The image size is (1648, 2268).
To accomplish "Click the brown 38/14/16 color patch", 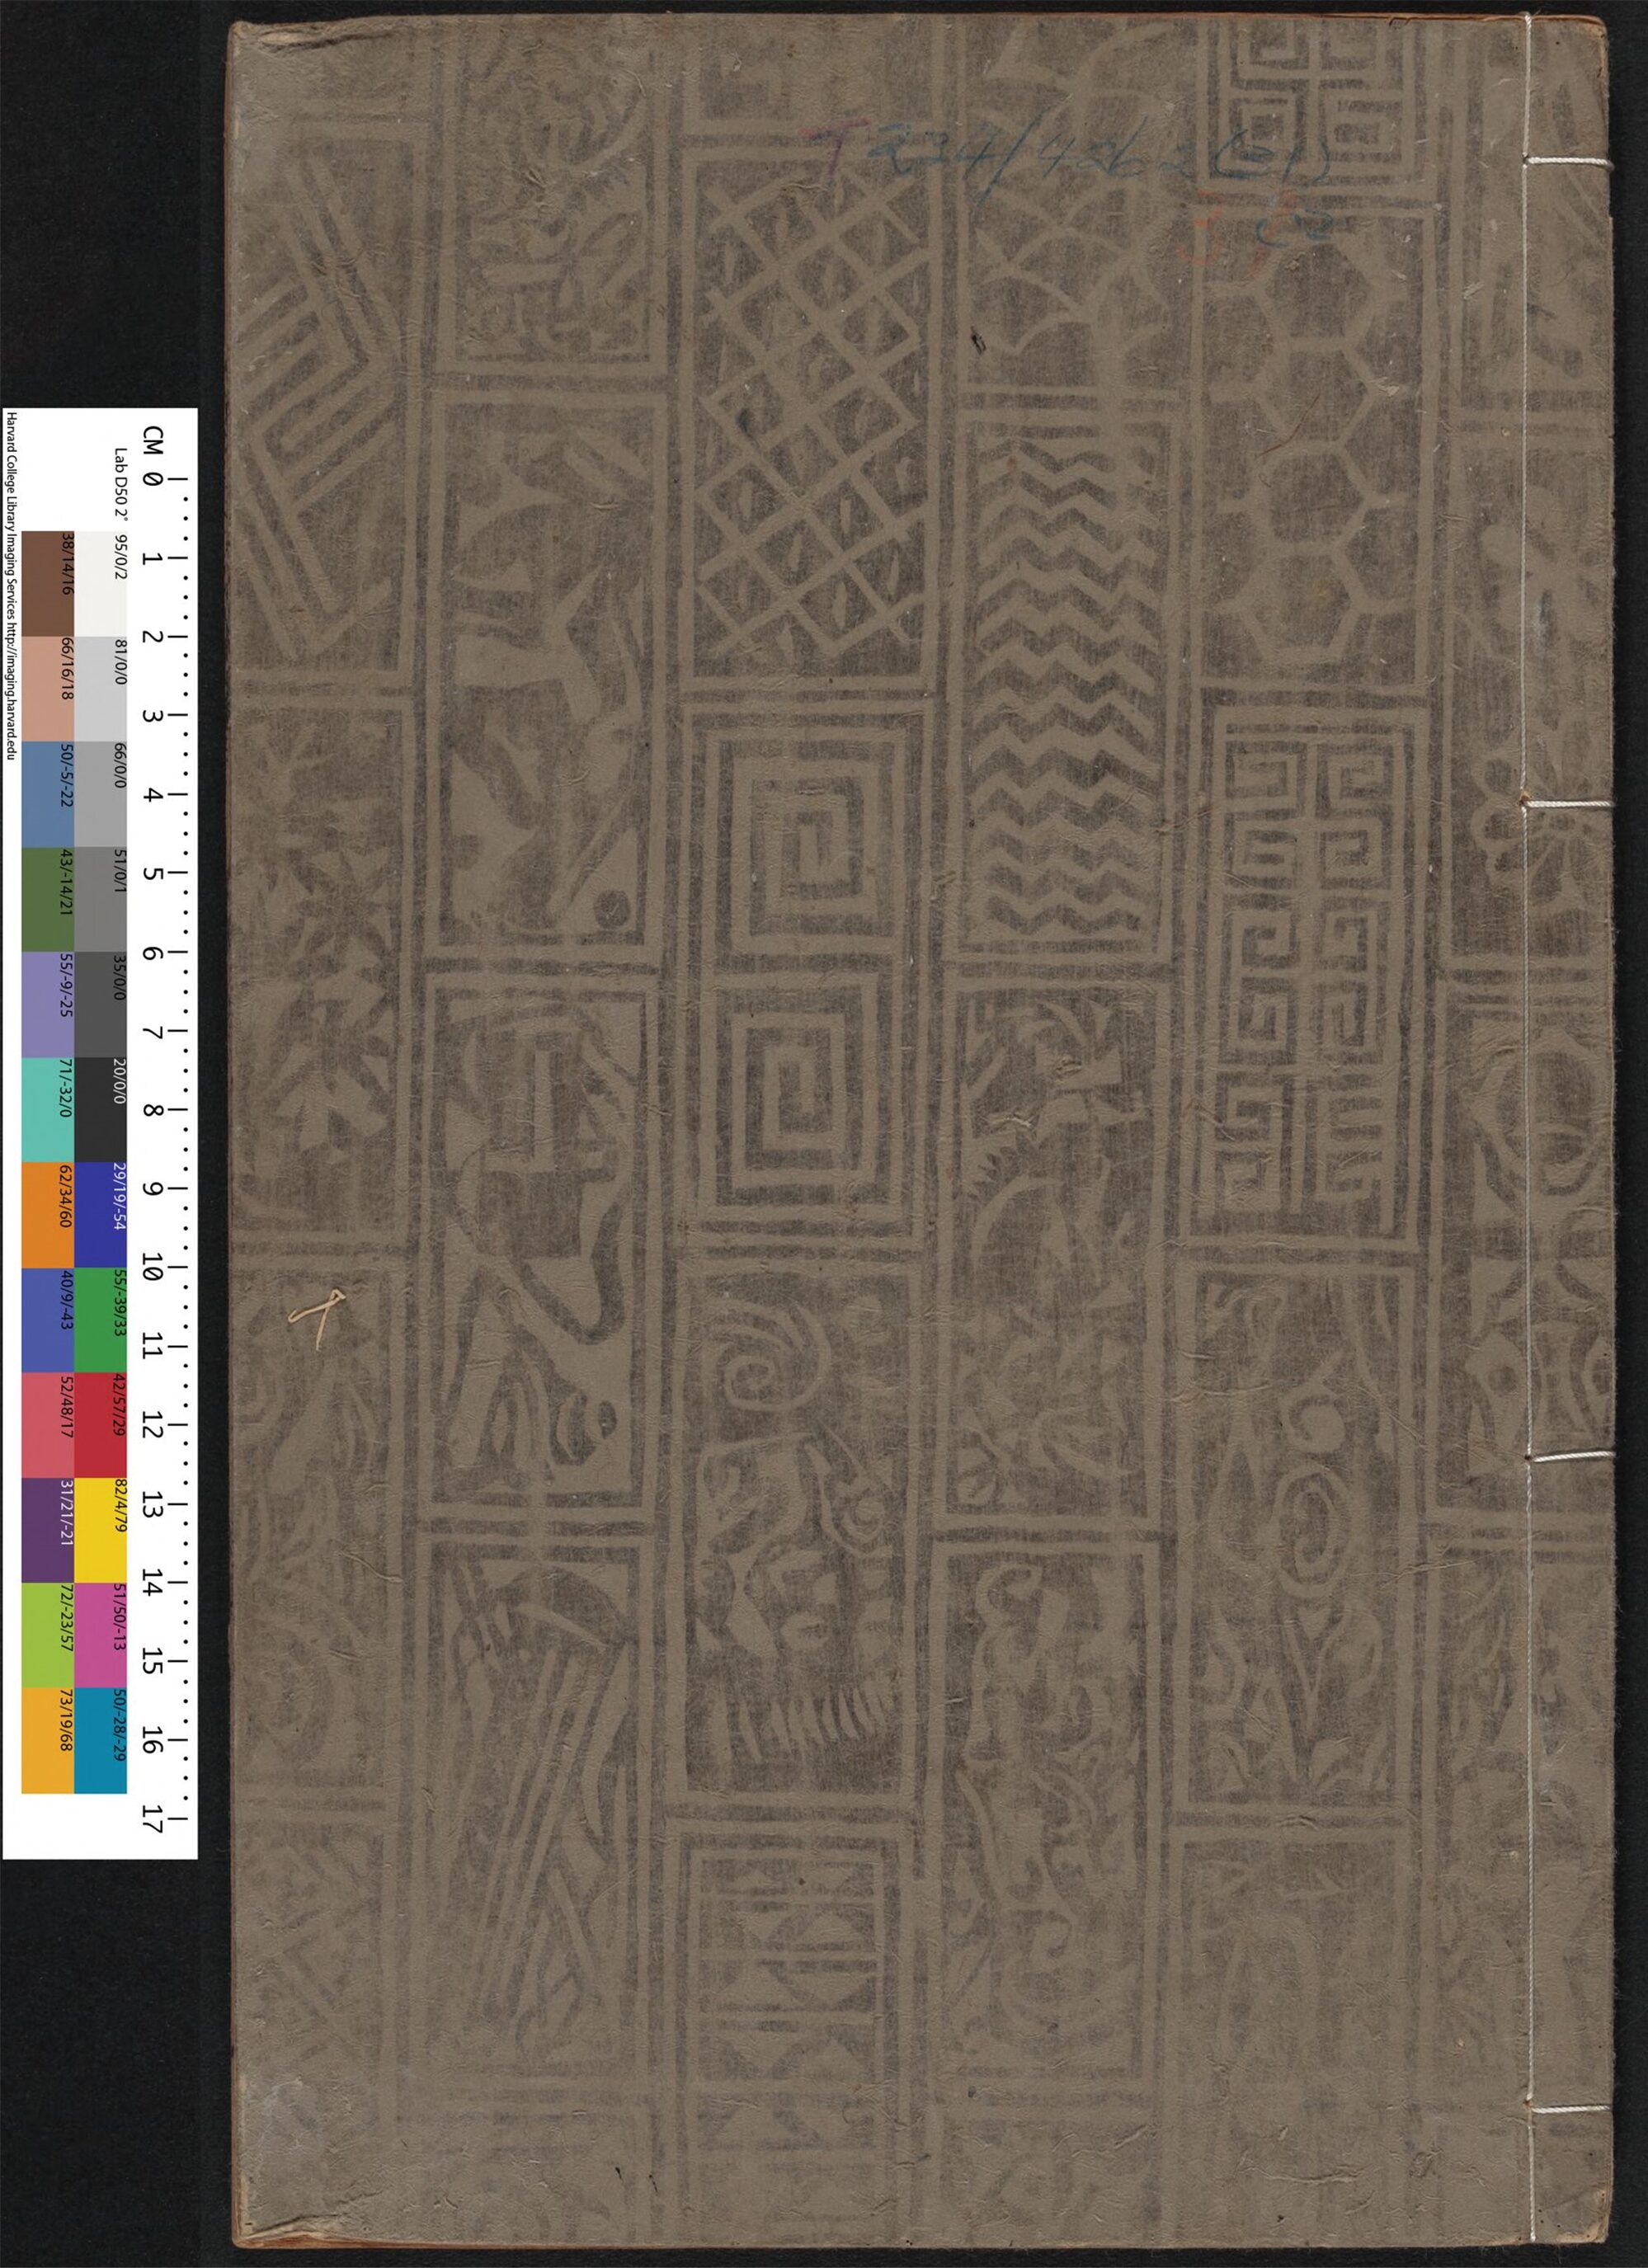I will [x=47, y=585].
